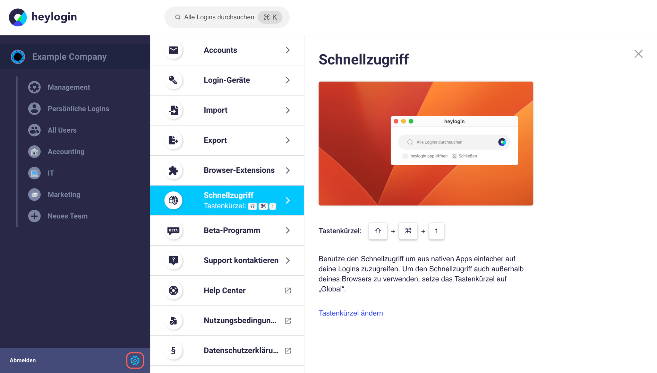This screenshot has height=373, width=657.
Task: Click the Schnellzugriff globe-search icon
Action: click(x=174, y=200)
